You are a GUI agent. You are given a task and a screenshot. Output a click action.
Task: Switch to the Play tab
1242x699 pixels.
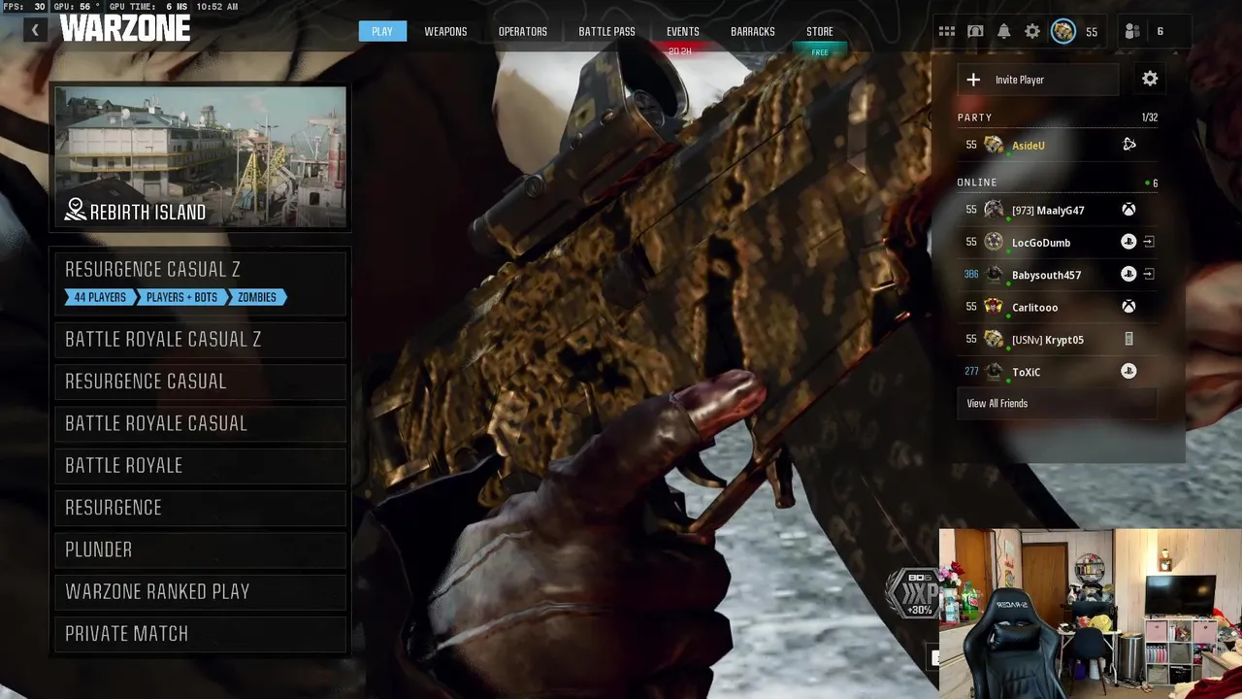(382, 31)
